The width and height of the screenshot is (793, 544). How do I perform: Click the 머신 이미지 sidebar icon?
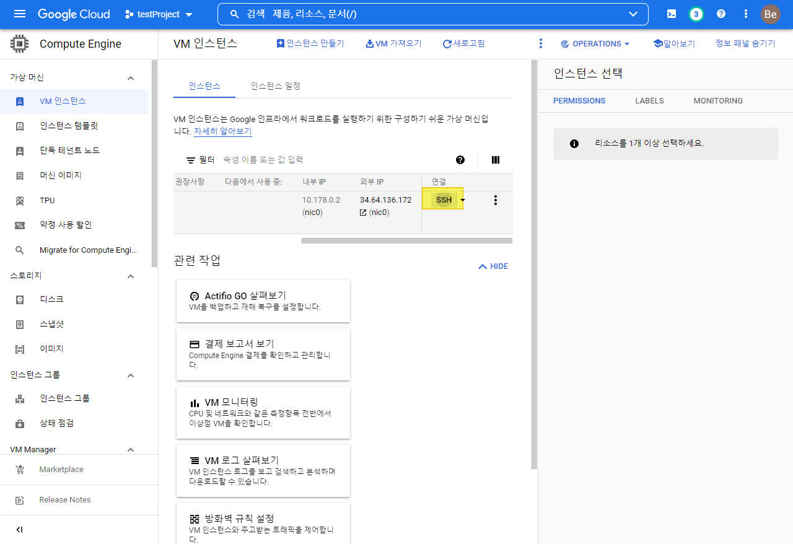point(20,176)
